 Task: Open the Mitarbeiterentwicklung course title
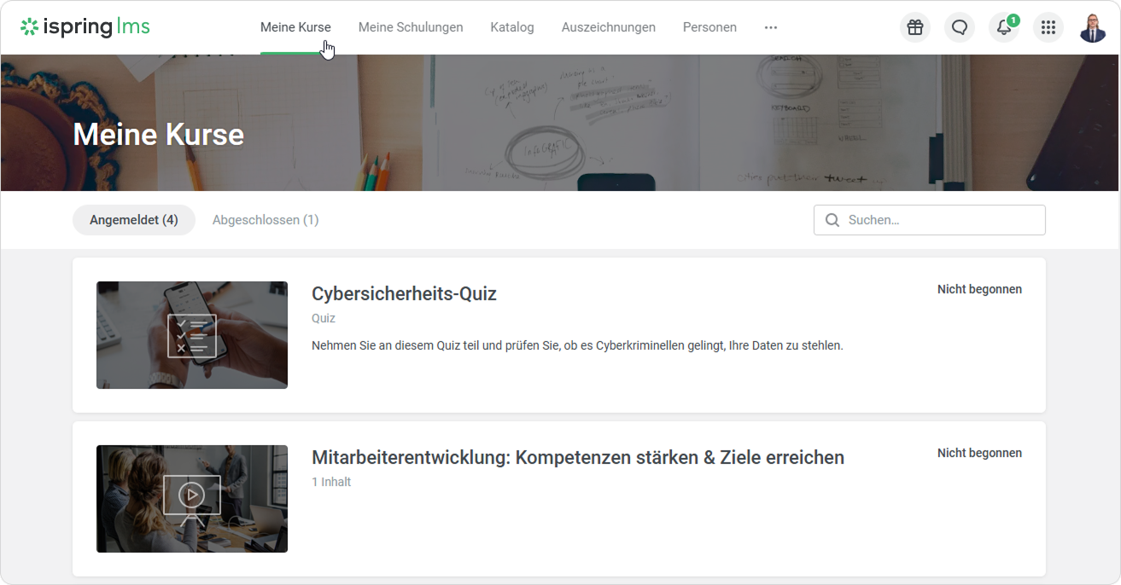point(578,458)
